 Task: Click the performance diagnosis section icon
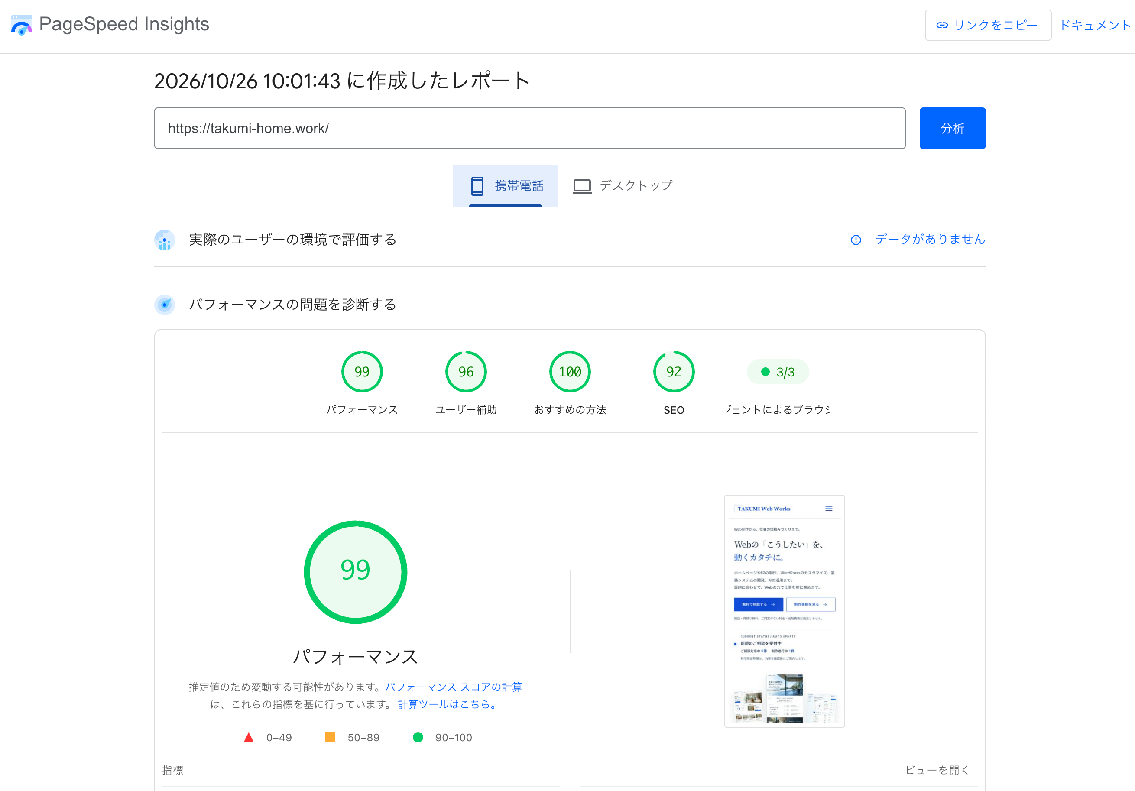pos(165,305)
